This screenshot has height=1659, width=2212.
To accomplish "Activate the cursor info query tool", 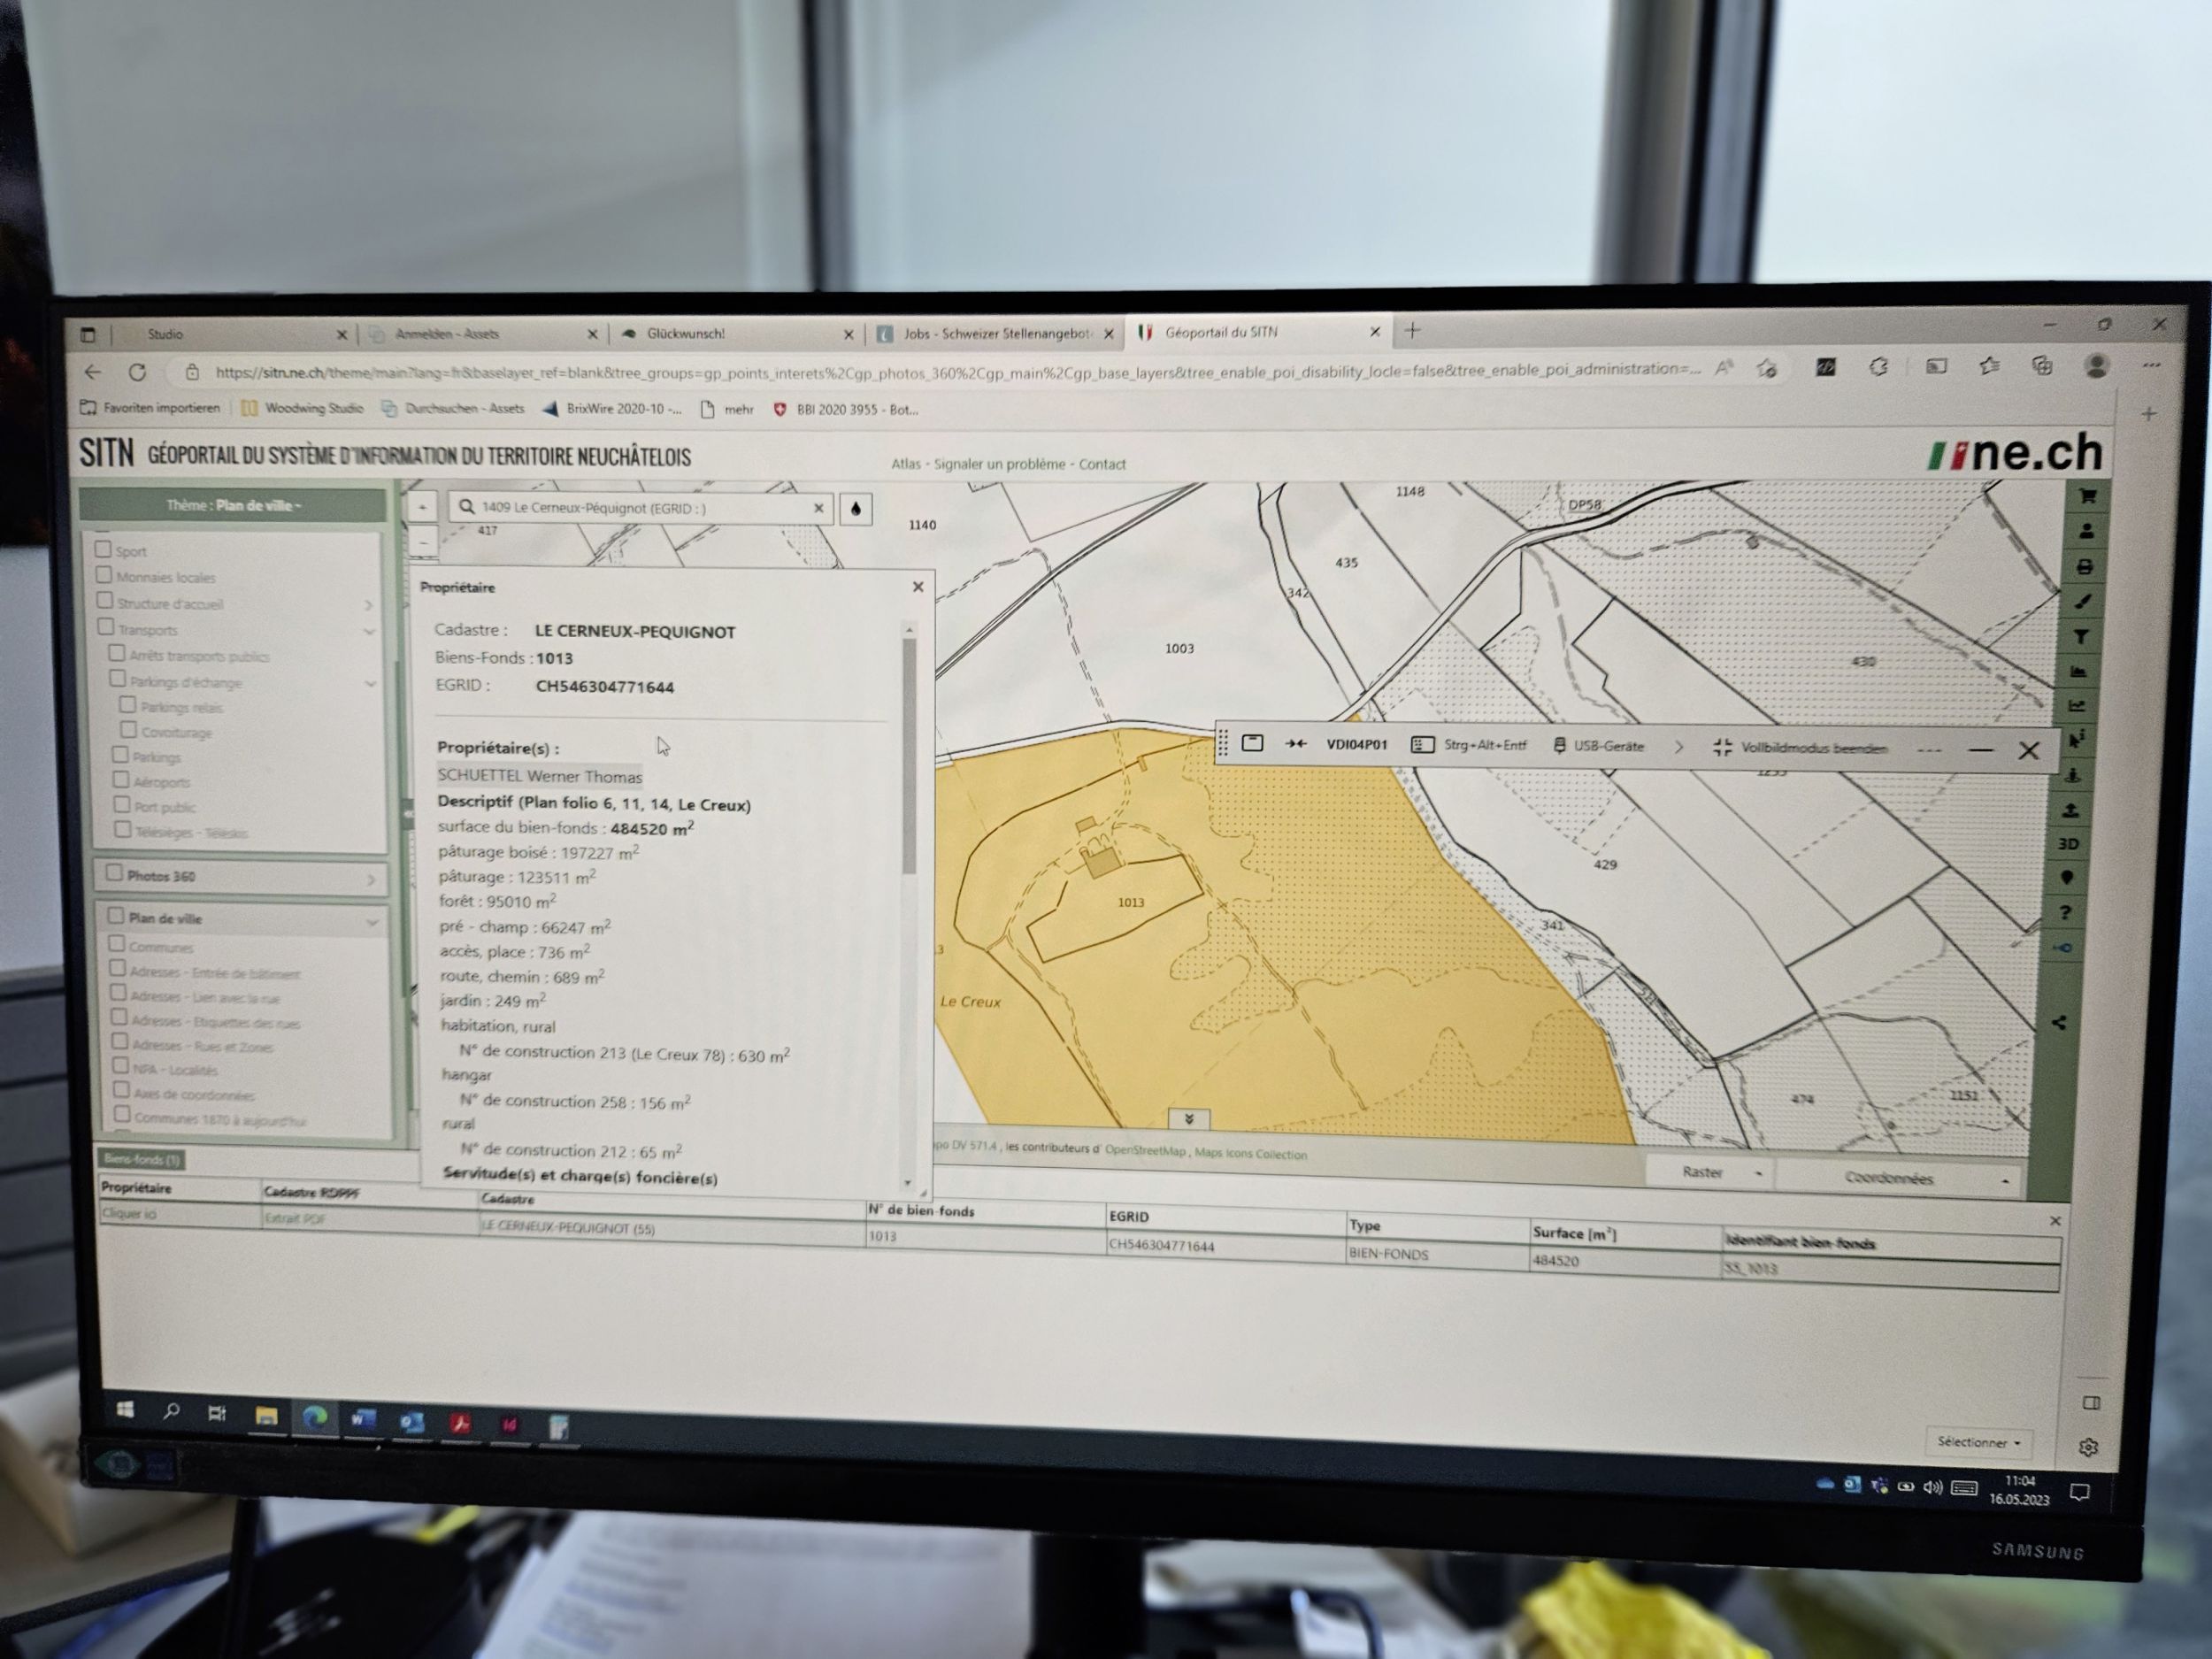I will pos(2076,739).
